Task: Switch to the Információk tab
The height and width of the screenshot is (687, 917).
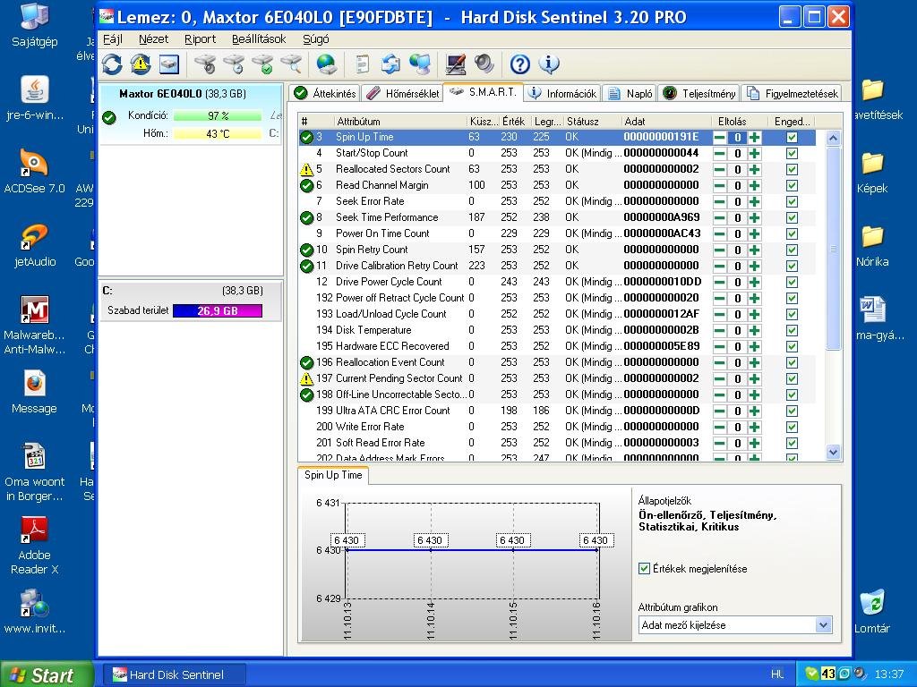Action: point(562,93)
